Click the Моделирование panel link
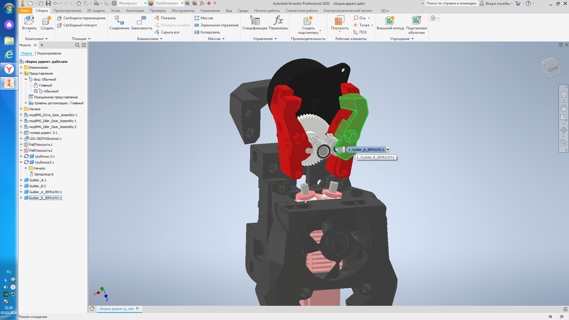This screenshot has width=569, height=320. (49, 53)
